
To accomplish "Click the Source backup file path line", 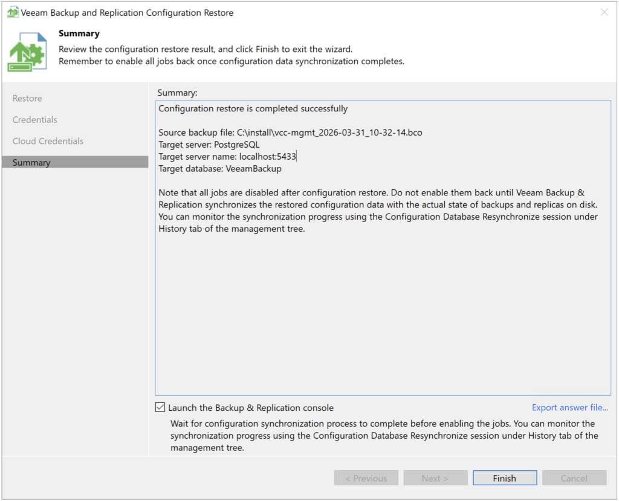I will tap(290, 133).
